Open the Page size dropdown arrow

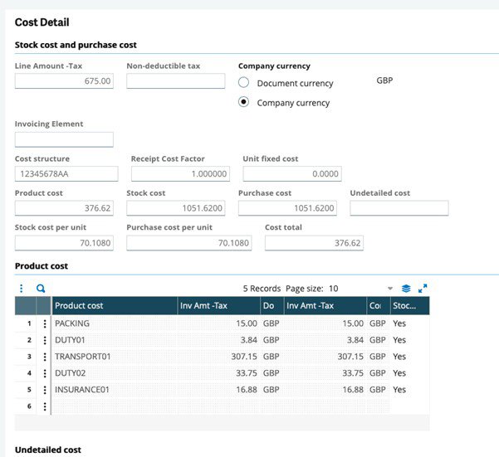pos(390,289)
